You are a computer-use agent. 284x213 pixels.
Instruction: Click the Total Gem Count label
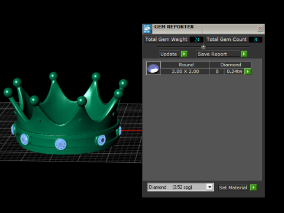click(227, 40)
